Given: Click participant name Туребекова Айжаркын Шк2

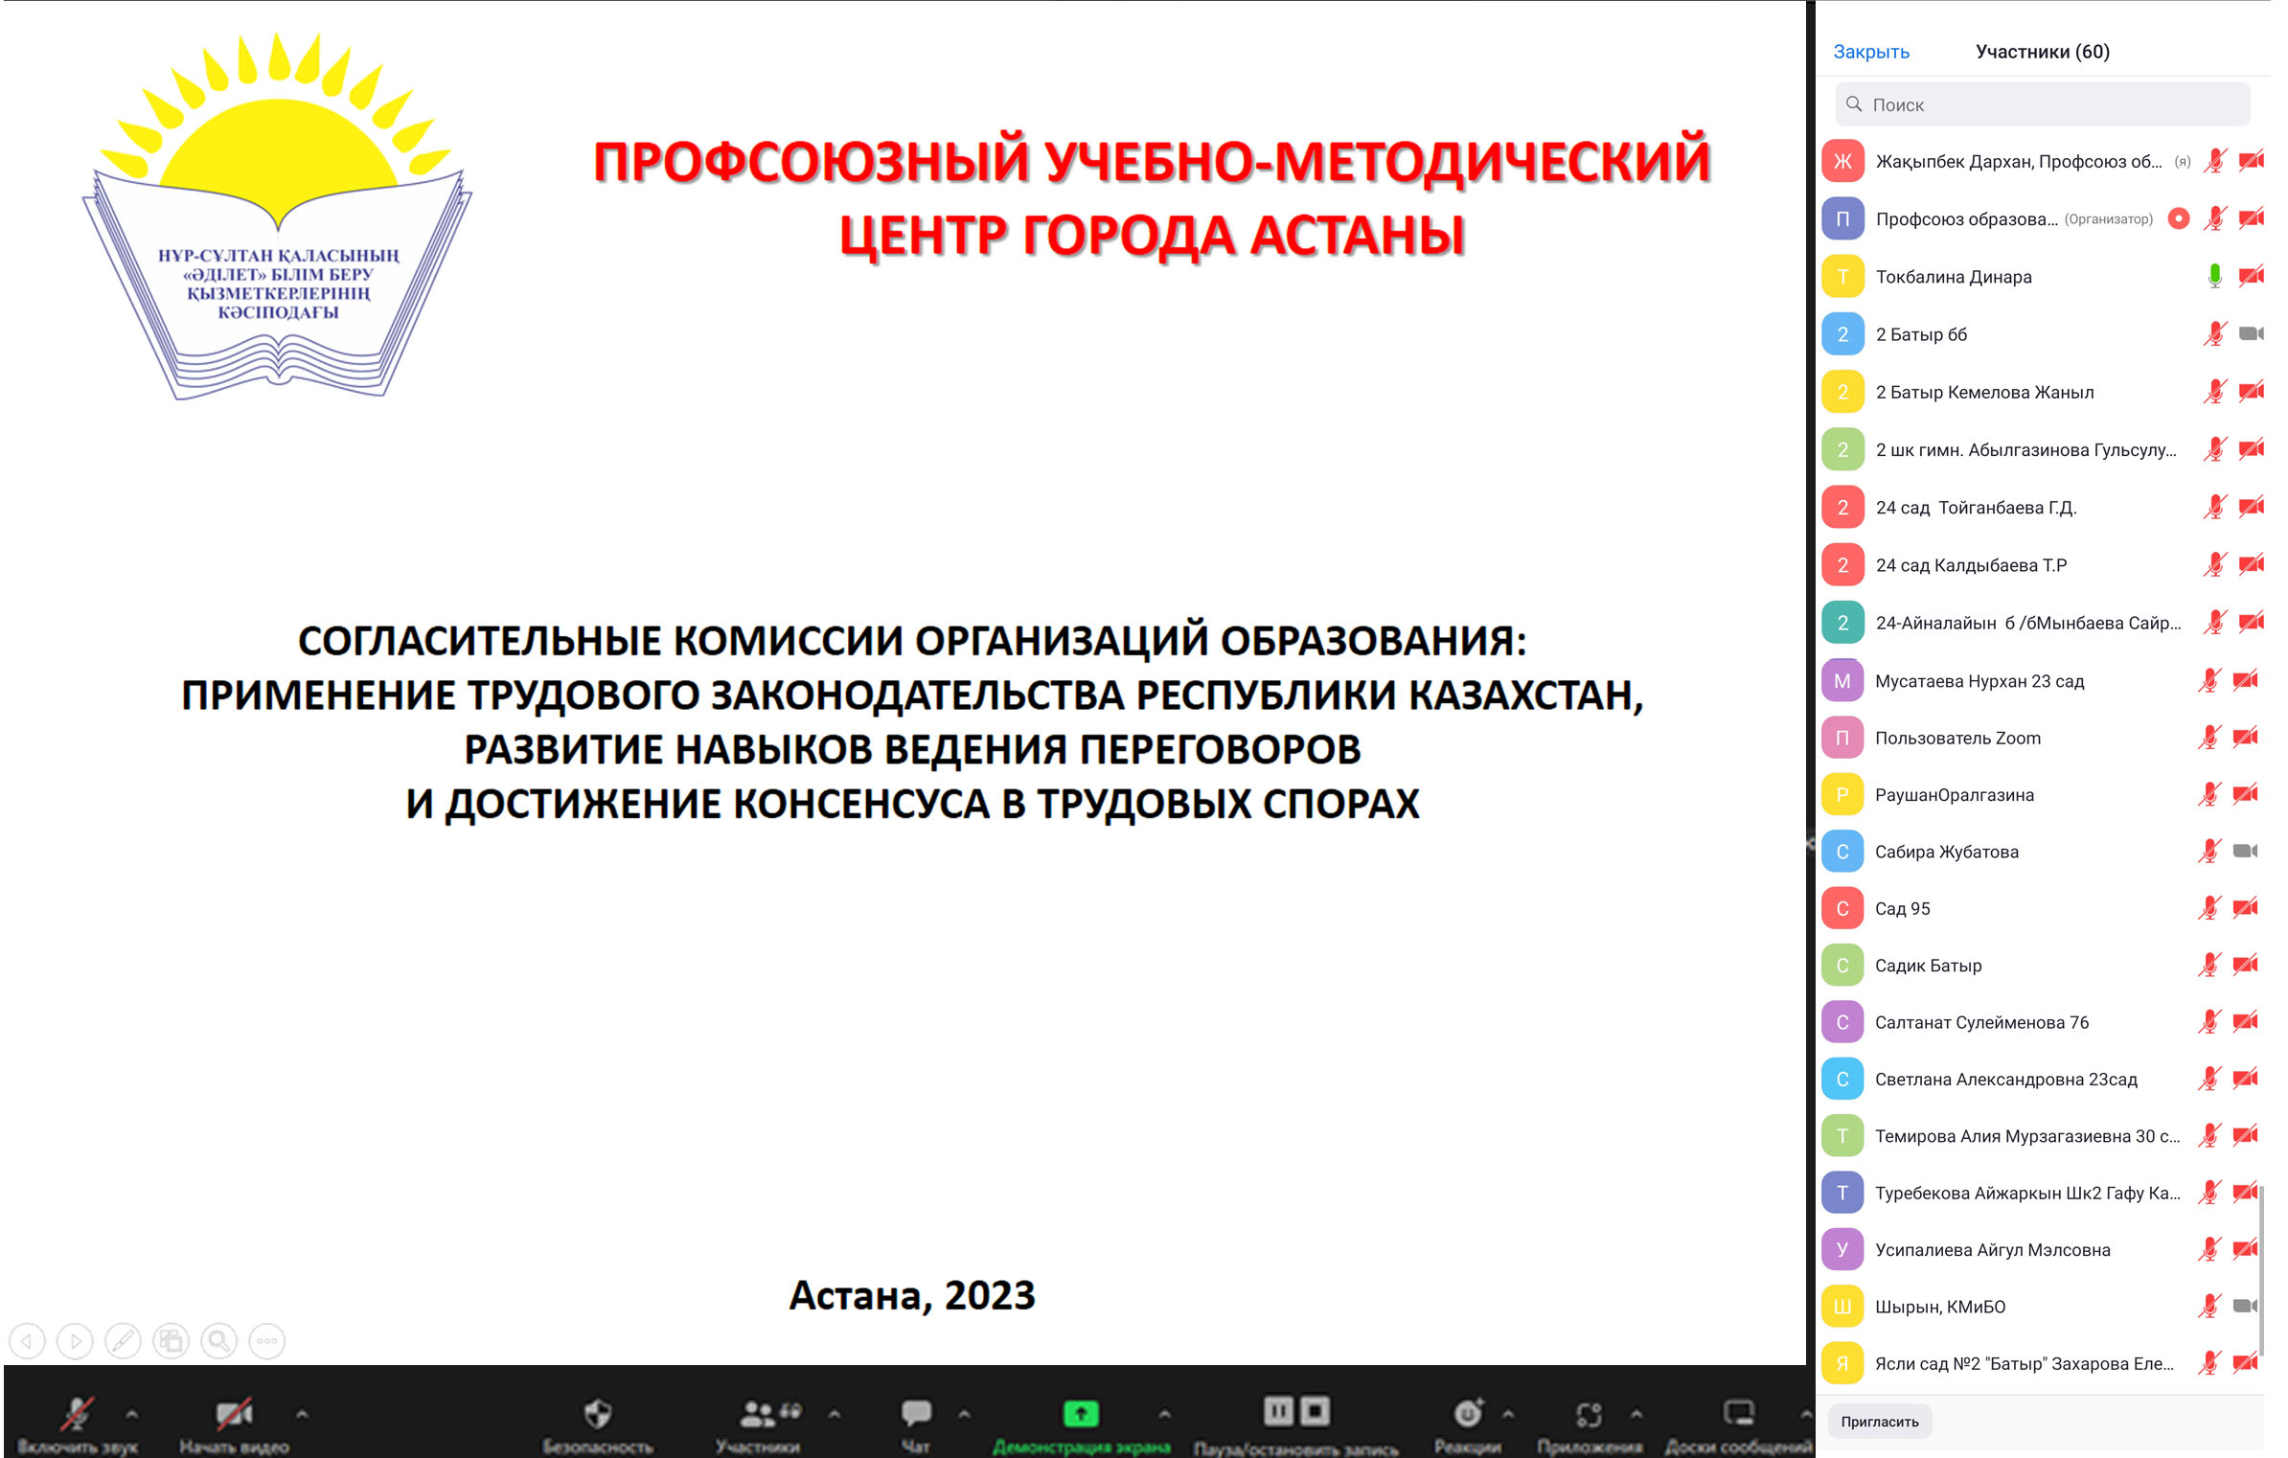Looking at the screenshot, I should pyautogui.click(x=2027, y=1193).
